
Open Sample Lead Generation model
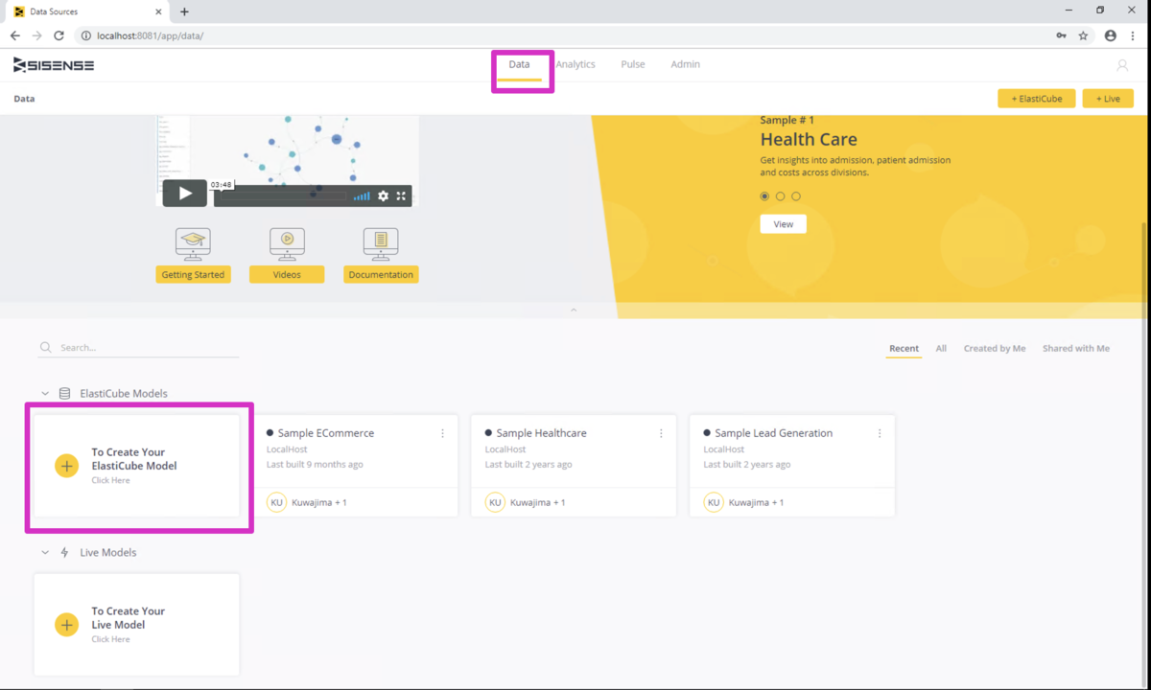coord(773,433)
